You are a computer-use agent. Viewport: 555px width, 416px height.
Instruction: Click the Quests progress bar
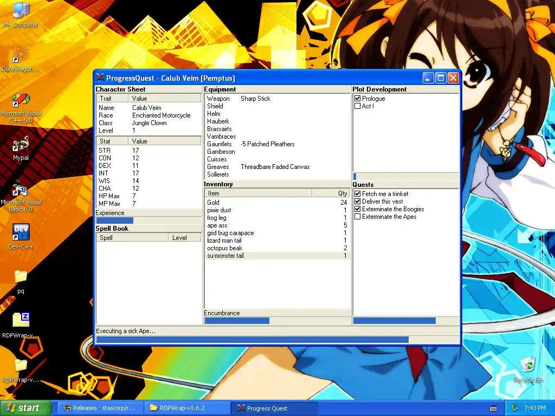pyautogui.click(x=405, y=321)
